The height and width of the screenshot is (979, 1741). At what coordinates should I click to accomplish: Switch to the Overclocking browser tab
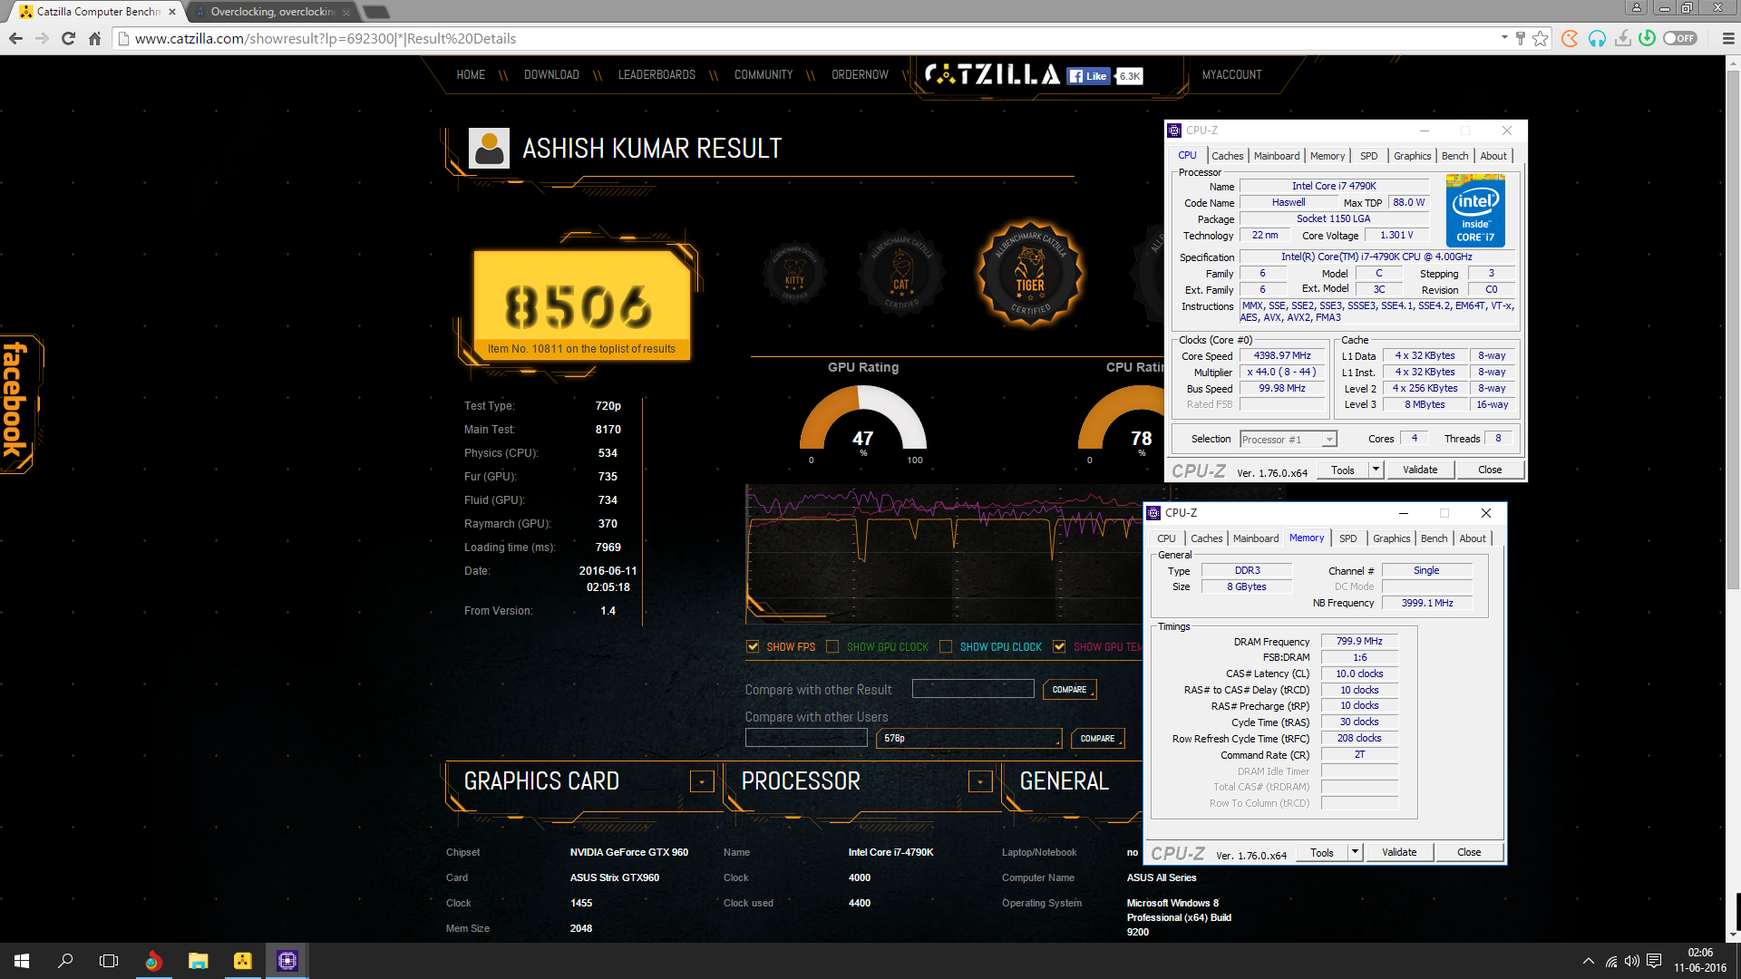click(x=272, y=12)
